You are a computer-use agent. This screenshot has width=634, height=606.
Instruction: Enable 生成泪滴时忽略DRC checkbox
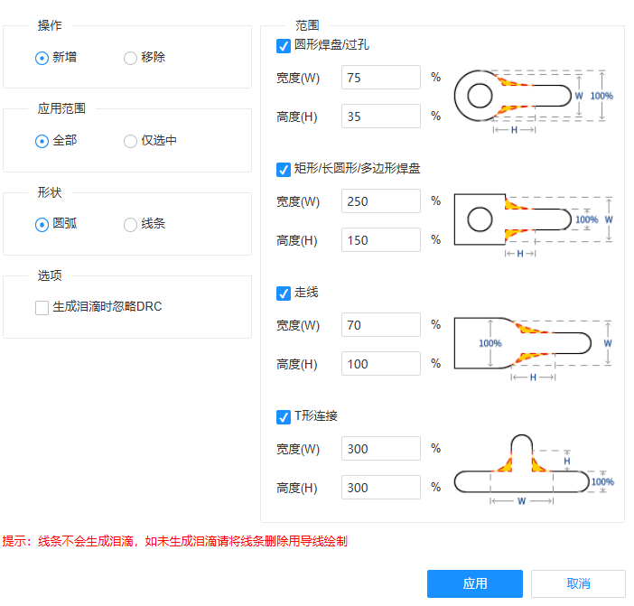click(x=42, y=308)
